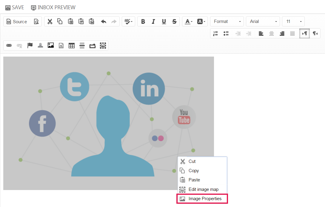Open the background color picker

coord(201,21)
